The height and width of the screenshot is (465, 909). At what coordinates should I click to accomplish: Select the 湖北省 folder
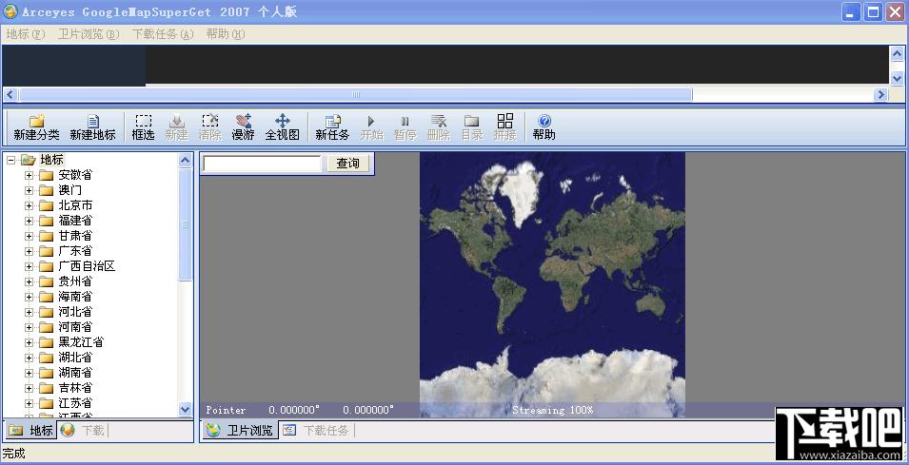point(66,358)
